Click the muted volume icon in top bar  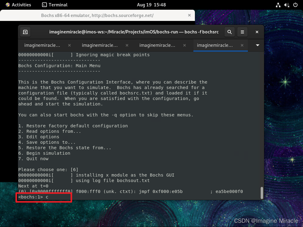(x=287, y=5)
